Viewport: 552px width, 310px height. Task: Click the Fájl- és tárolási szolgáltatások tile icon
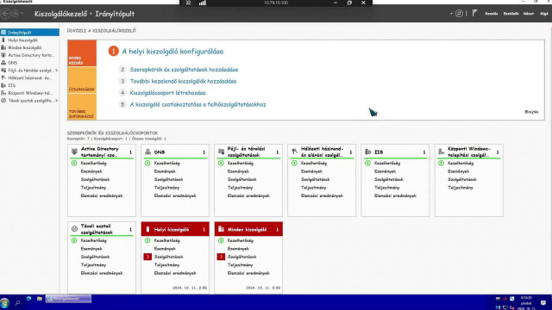(x=221, y=152)
